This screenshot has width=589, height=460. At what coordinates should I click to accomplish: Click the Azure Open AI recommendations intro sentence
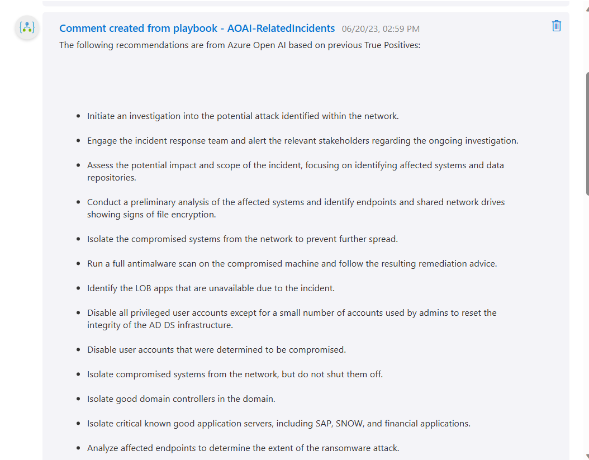239,45
